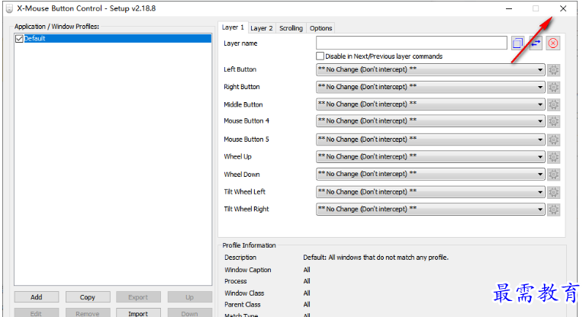Open settings gear for Middle Button
This screenshot has width=586, height=317.
pos(553,104)
